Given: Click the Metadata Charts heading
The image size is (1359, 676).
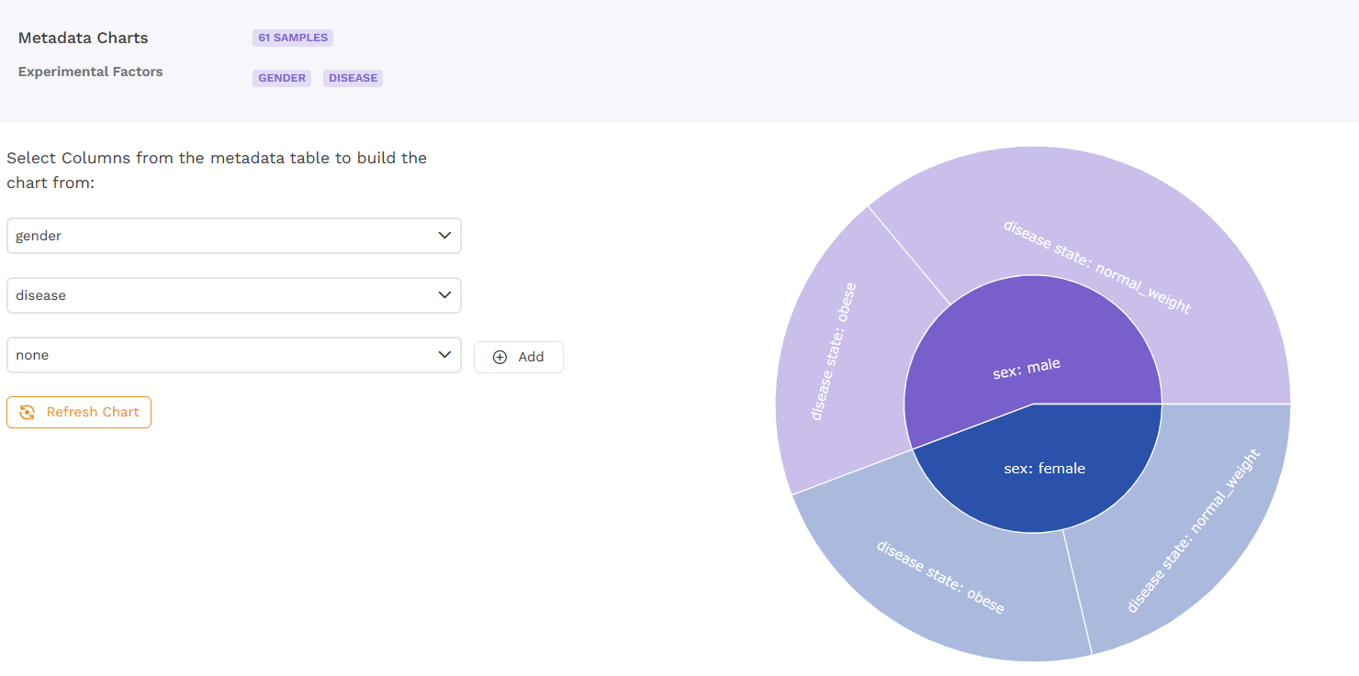Looking at the screenshot, I should [83, 38].
